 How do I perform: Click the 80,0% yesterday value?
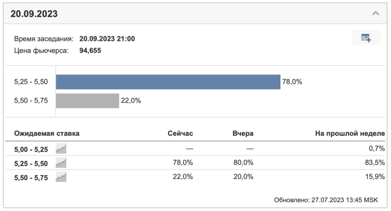243,163
